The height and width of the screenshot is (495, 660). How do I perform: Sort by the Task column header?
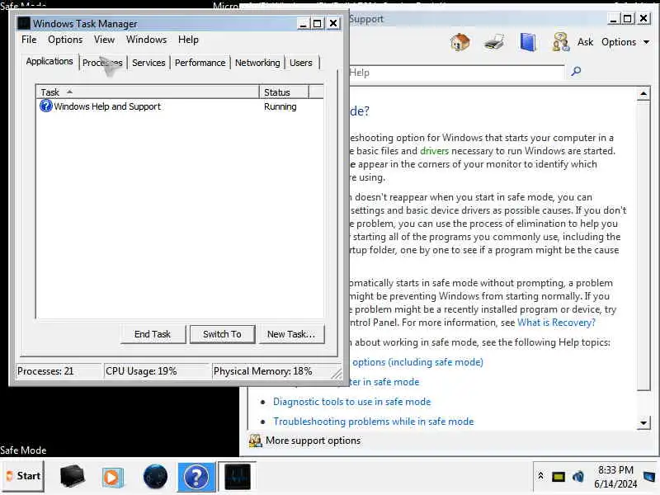click(x=148, y=92)
